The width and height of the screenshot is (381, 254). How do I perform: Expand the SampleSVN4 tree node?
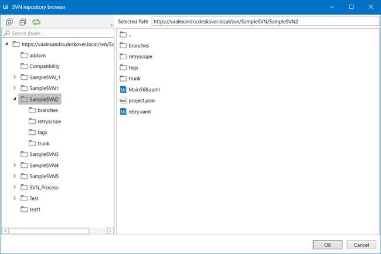click(x=15, y=165)
